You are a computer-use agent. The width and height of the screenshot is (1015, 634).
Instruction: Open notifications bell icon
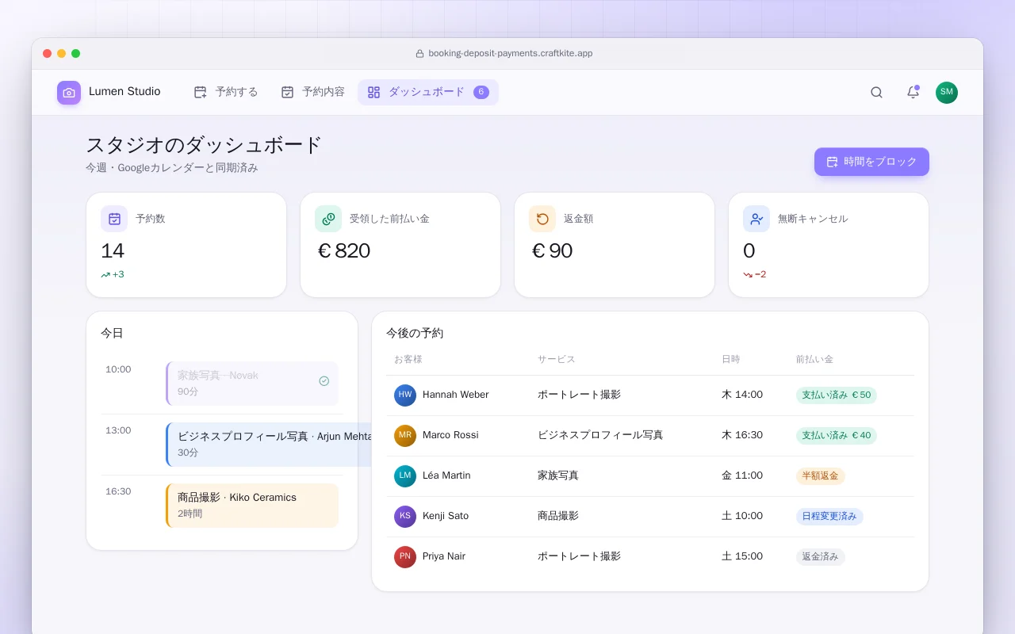(x=913, y=93)
